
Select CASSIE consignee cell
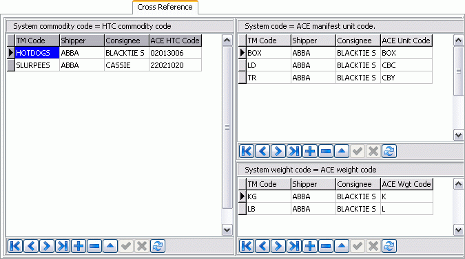127,65
